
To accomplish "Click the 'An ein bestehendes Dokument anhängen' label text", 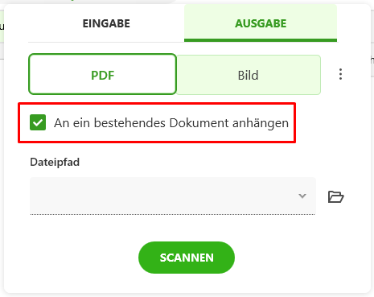I will click(171, 123).
